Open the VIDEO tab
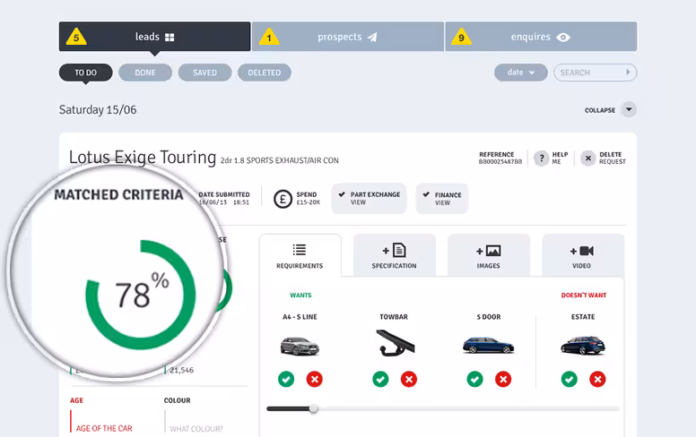Screen dimensions: 696x437 click(582, 256)
